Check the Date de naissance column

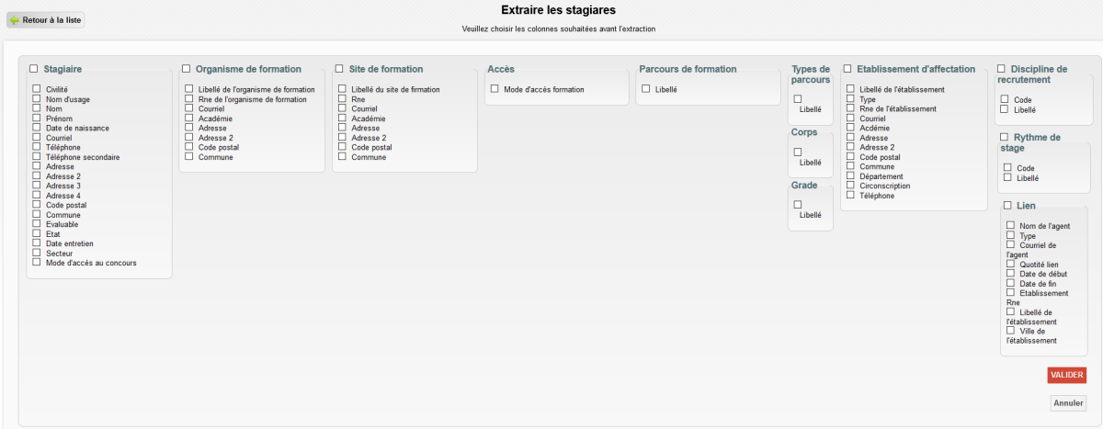[37, 128]
